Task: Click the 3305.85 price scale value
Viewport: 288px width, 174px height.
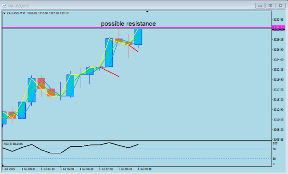Action: point(278,139)
